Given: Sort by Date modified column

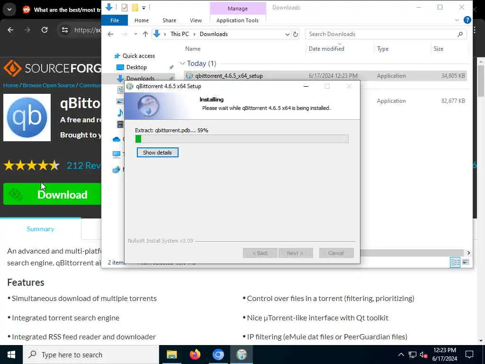Looking at the screenshot, I should coord(326,49).
